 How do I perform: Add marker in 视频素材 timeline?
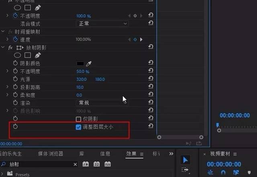coord(249,173)
